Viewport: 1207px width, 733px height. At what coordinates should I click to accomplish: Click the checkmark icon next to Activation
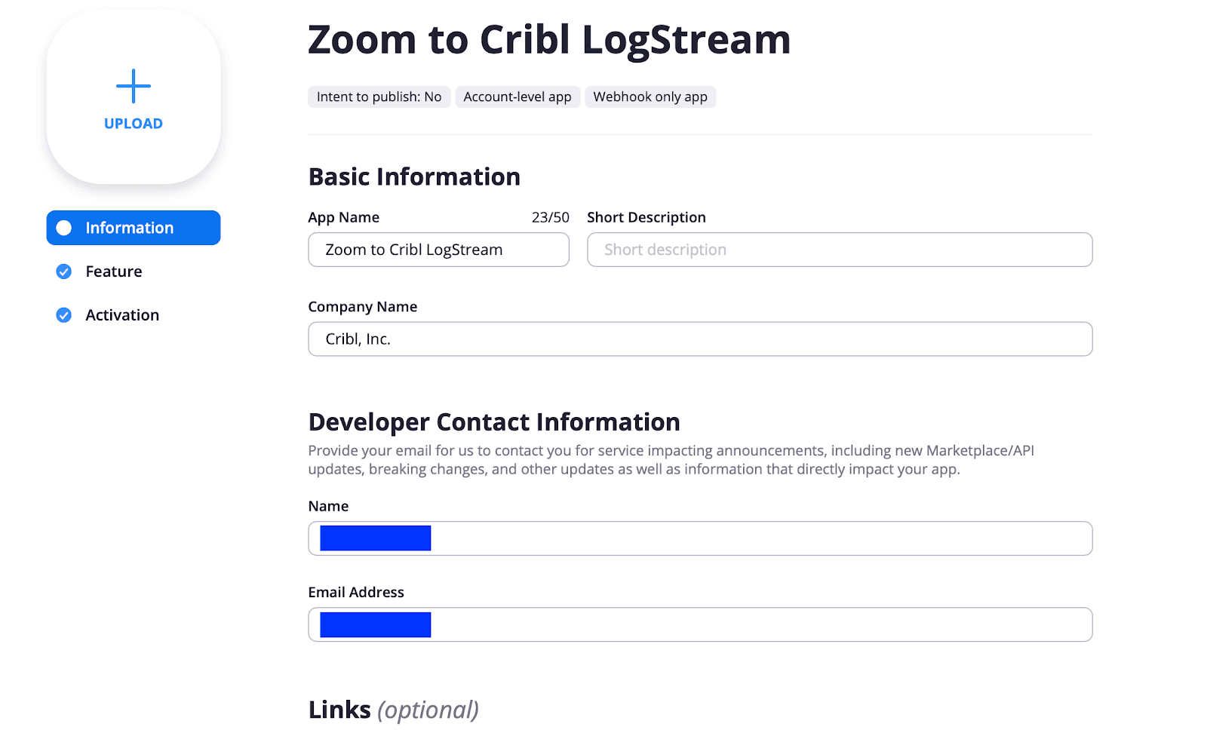coord(64,315)
